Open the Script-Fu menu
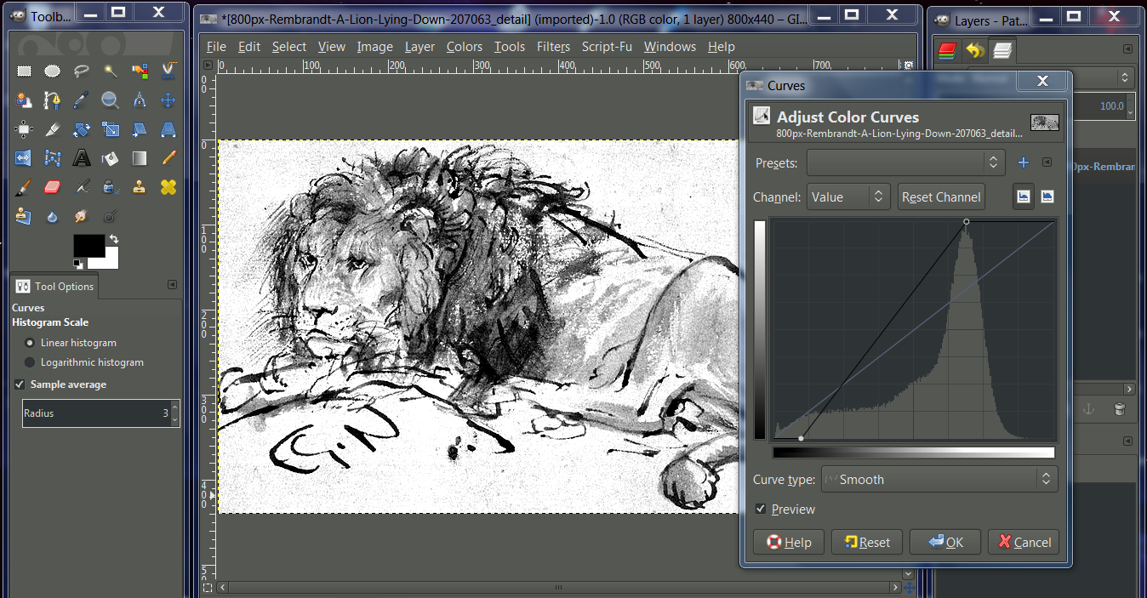Image resolution: width=1147 pixels, height=598 pixels. pos(607,47)
